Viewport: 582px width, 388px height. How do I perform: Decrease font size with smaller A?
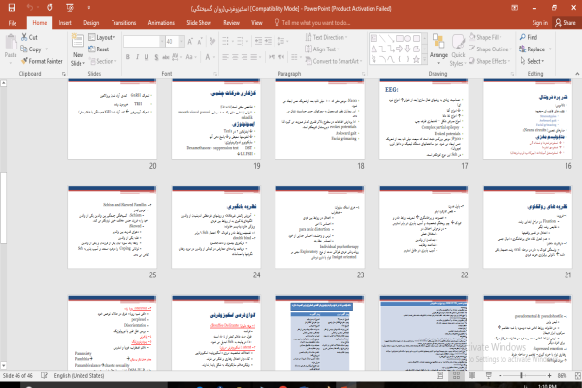tap(200, 41)
